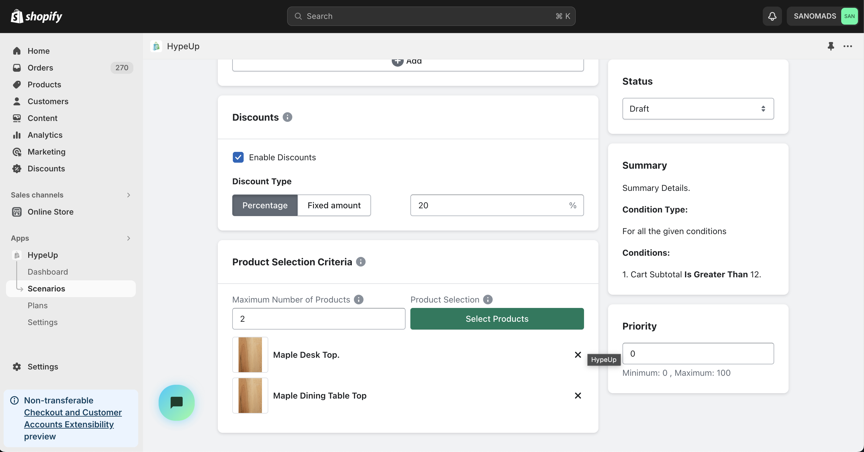Select Fixed amount discount type
This screenshot has width=864, height=452.
click(x=334, y=205)
